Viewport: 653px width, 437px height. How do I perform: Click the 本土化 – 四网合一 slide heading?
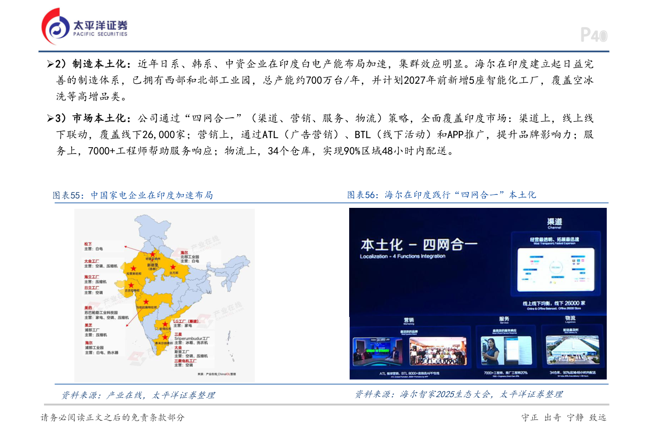click(419, 245)
